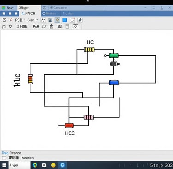The width and height of the screenshot is (173, 169).
Task: Open the white rounded app taskbar icon
Action: (44, 165)
